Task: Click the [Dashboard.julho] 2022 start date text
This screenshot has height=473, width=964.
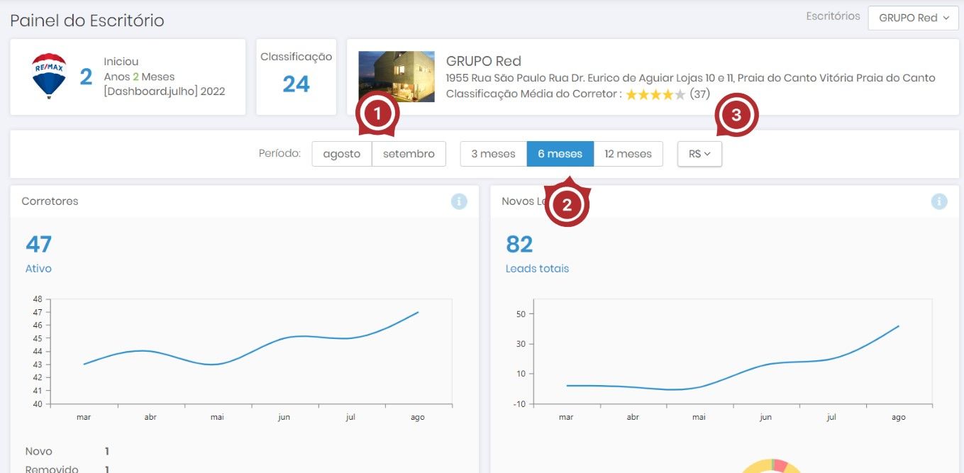Action: tap(165, 91)
